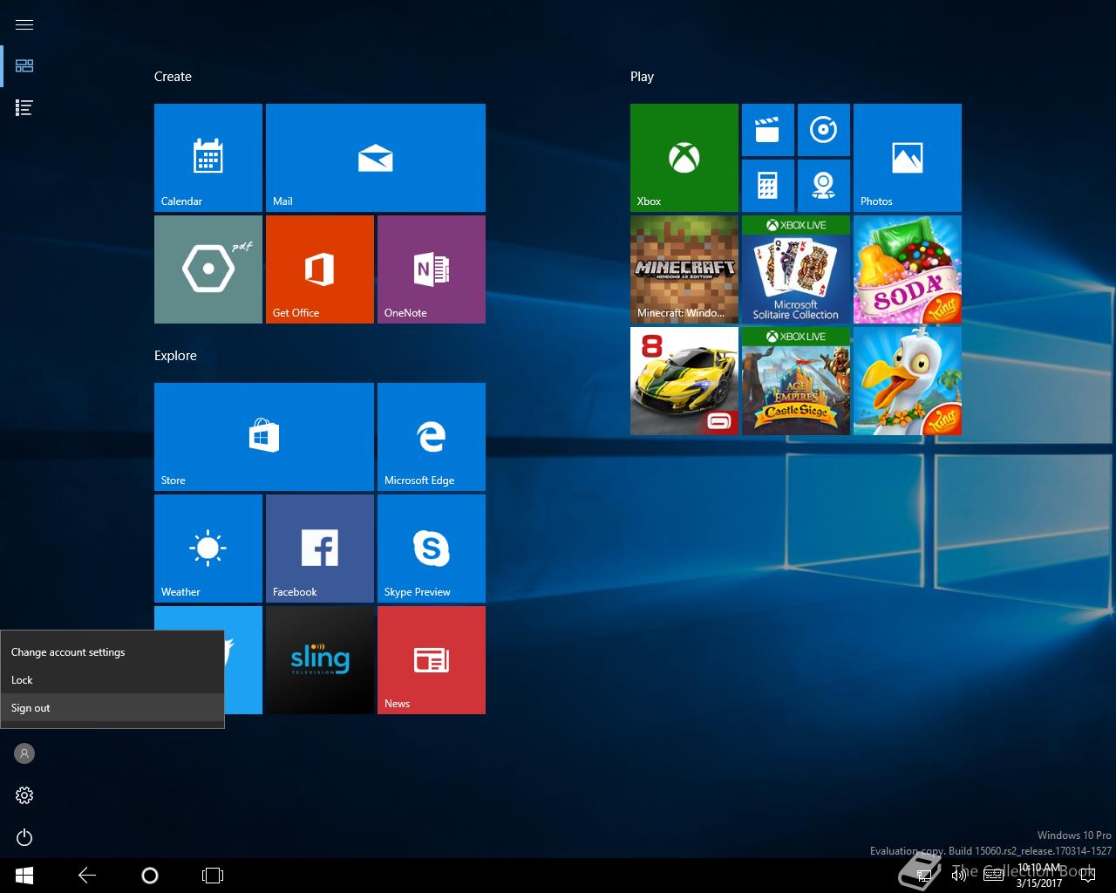Image resolution: width=1116 pixels, height=893 pixels.
Task: Launch the Minecraft Windows 10 Edition tile
Action: tap(684, 269)
